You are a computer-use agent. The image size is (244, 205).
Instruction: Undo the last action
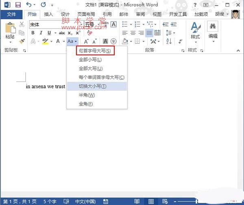[x=29, y=4]
